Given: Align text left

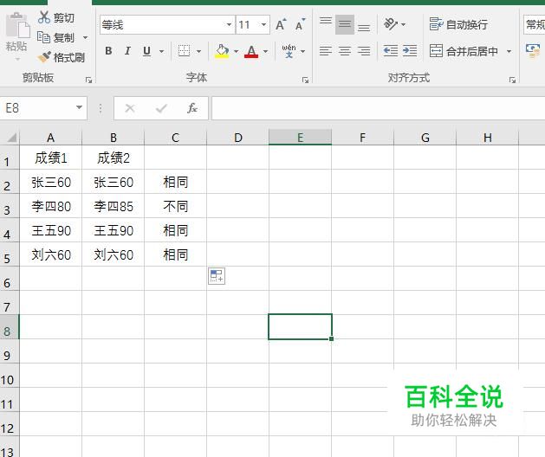Looking at the screenshot, I should click(x=326, y=51).
